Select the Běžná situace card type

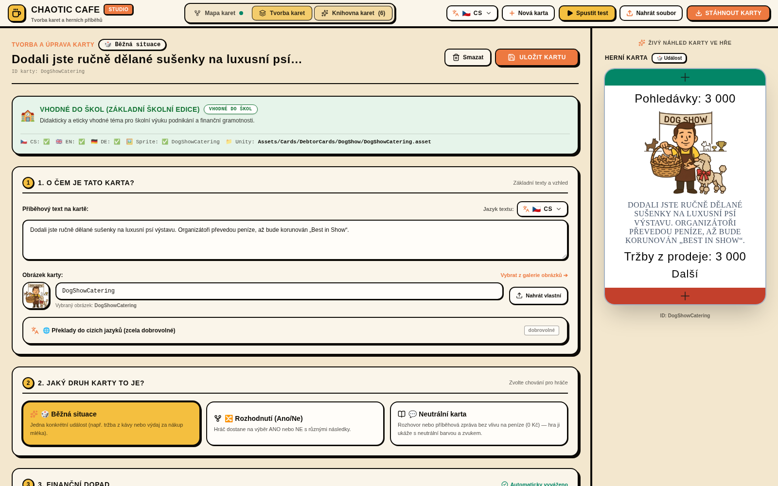pos(111,424)
